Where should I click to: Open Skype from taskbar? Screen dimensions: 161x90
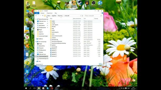[48, 88]
